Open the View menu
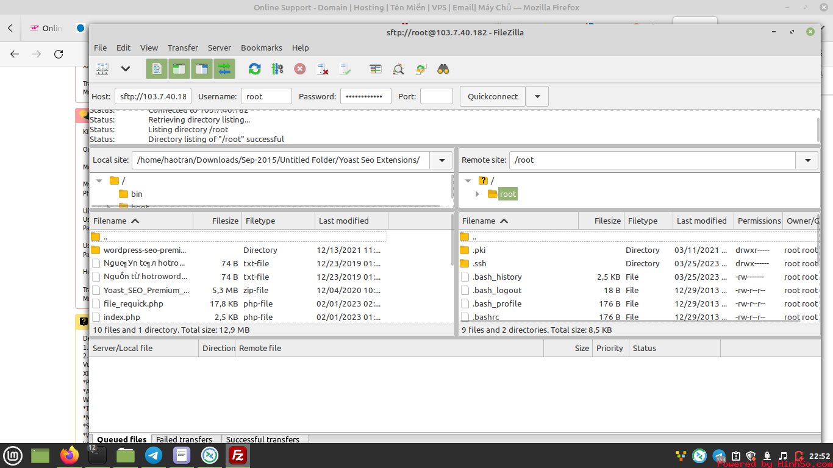This screenshot has width=833, height=468. pyautogui.click(x=149, y=48)
